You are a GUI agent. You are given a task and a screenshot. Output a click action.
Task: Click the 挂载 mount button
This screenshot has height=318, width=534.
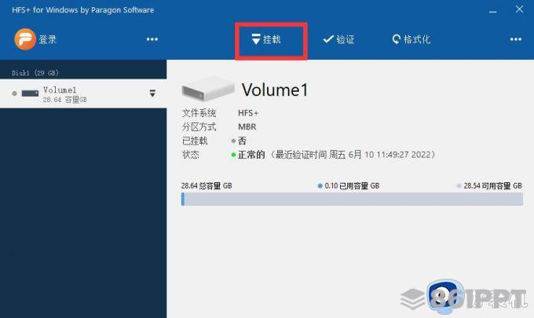tap(266, 39)
